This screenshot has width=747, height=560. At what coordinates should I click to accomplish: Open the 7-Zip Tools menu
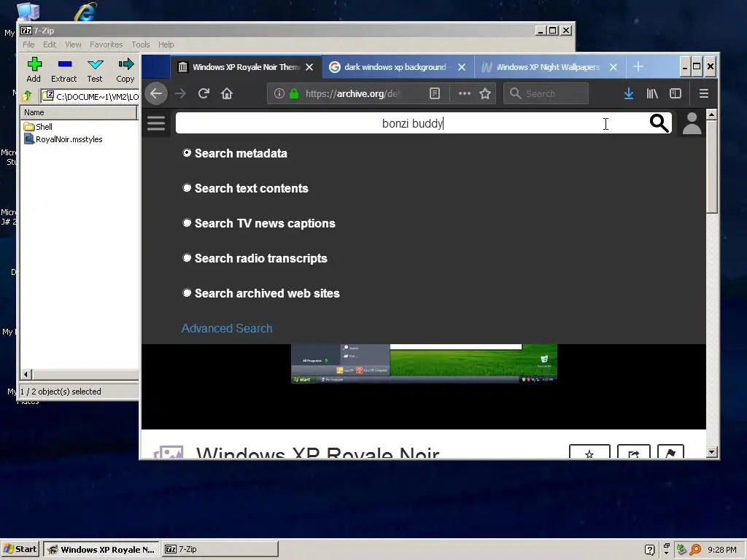pos(141,44)
